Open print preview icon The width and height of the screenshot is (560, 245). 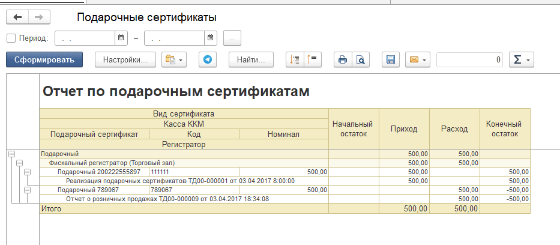[x=361, y=59]
